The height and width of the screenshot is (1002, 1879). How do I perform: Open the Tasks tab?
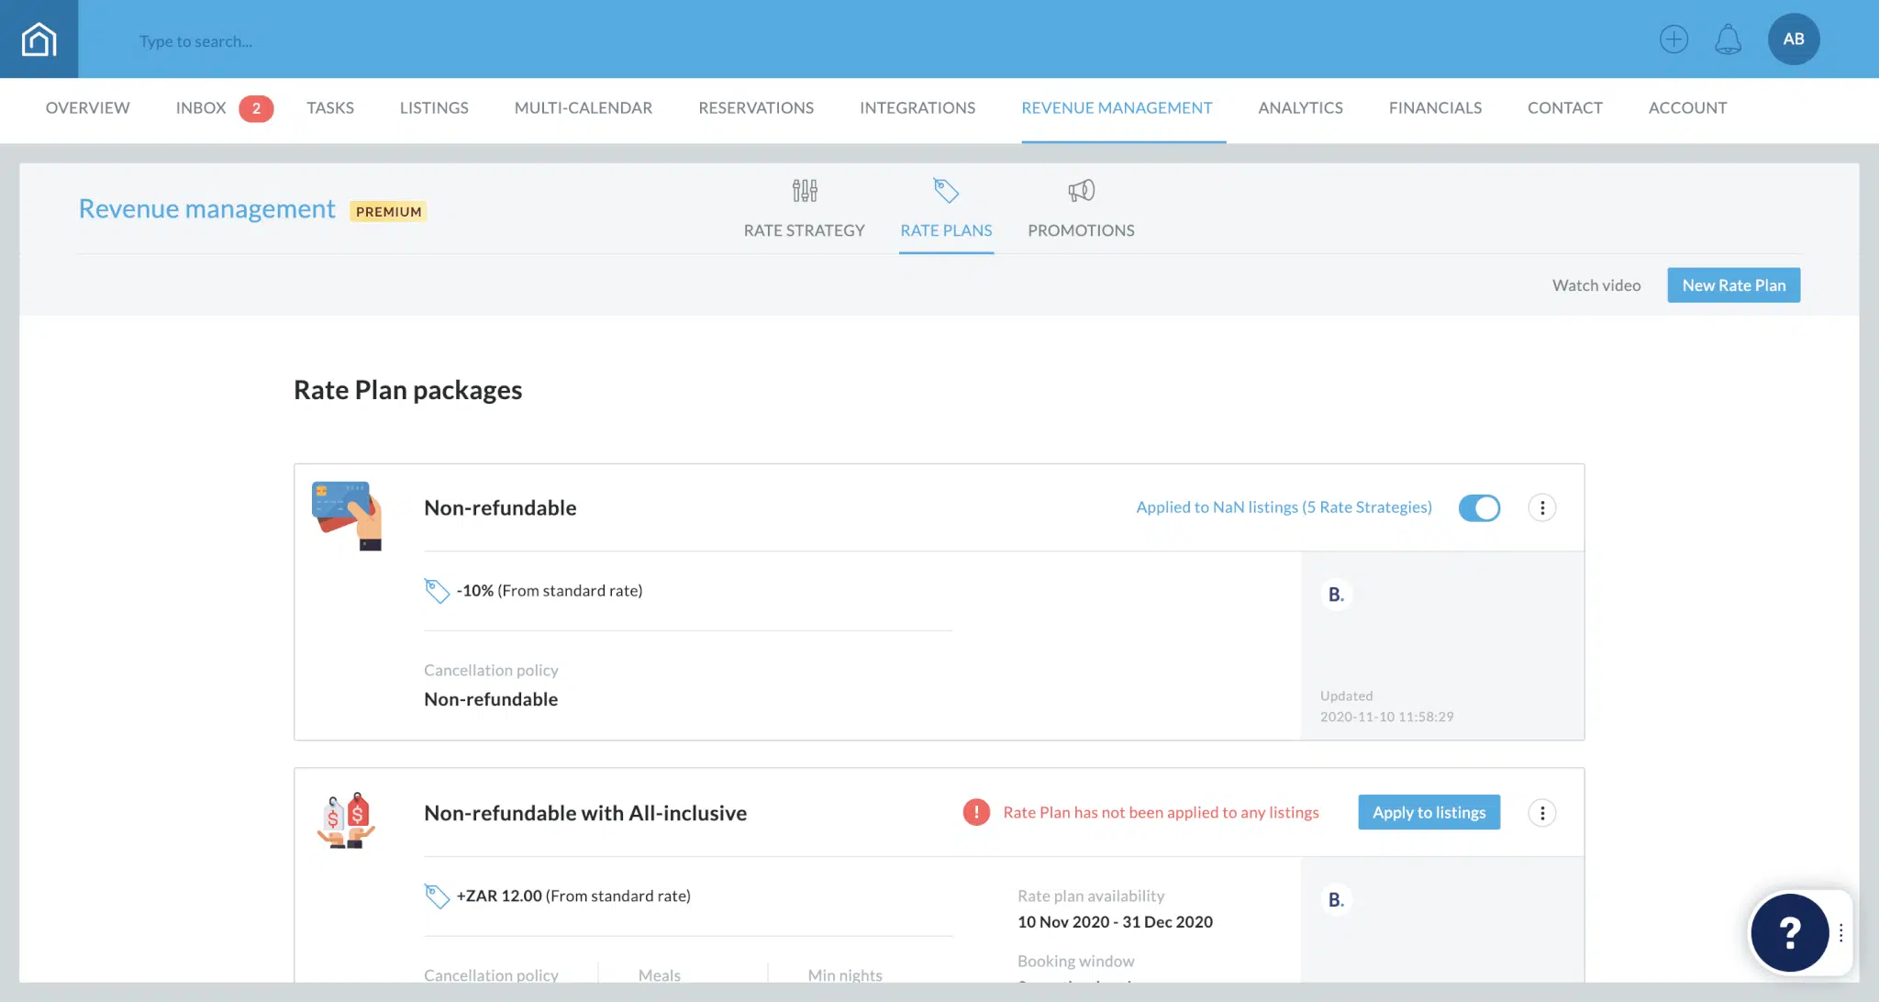pyautogui.click(x=330, y=108)
